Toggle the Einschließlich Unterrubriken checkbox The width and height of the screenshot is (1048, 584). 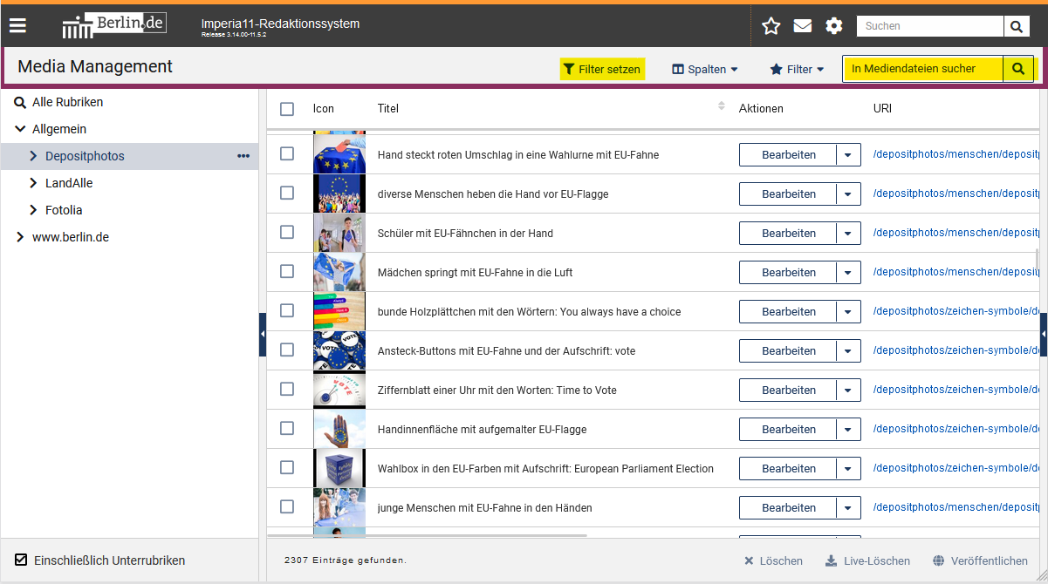pyautogui.click(x=22, y=560)
